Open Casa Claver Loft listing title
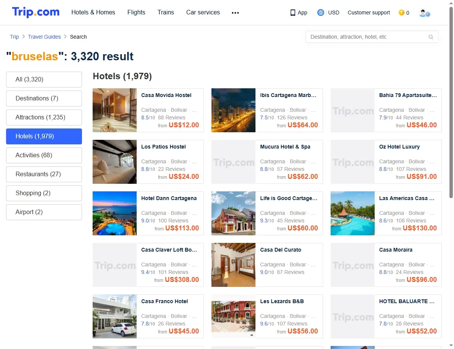 (x=169, y=250)
